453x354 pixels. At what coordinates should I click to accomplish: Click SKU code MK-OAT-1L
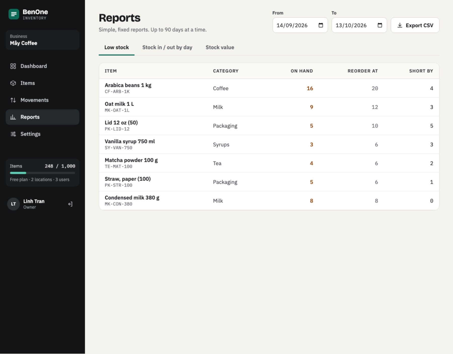117,110
